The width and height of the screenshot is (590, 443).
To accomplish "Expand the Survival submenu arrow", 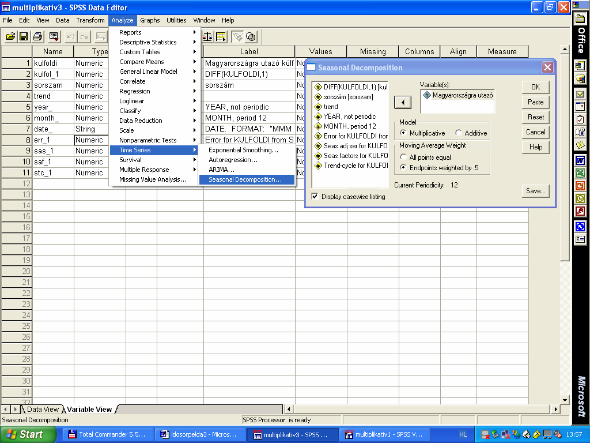I will pos(195,159).
